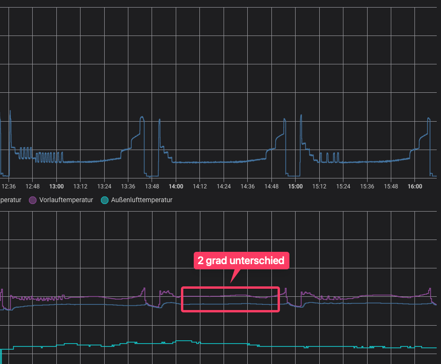Click the 15:24 time axis label
The width and height of the screenshot is (441, 364).
pyautogui.click(x=343, y=186)
